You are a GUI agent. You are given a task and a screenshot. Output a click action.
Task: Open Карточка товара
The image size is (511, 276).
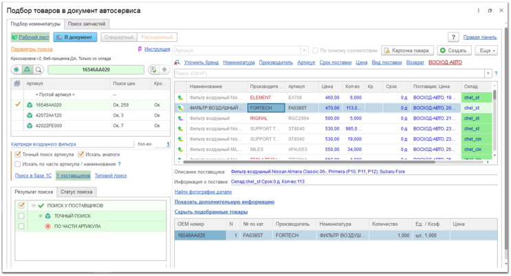click(x=407, y=51)
